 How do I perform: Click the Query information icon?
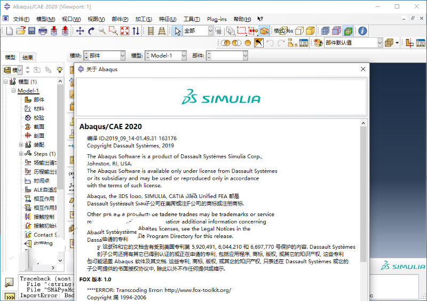362,31
